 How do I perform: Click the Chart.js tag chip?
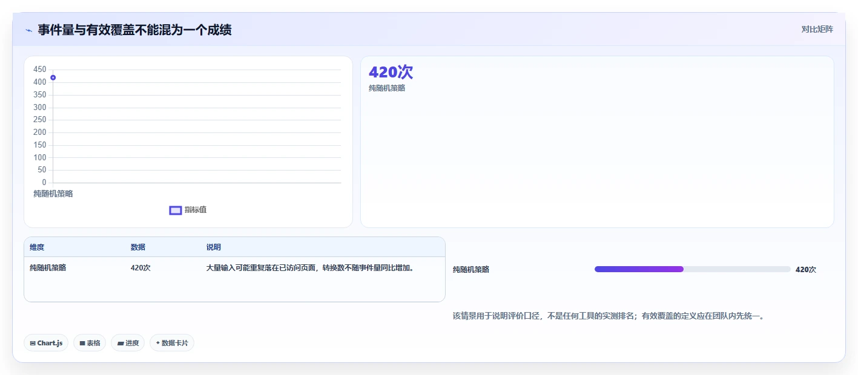click(47, 343)
